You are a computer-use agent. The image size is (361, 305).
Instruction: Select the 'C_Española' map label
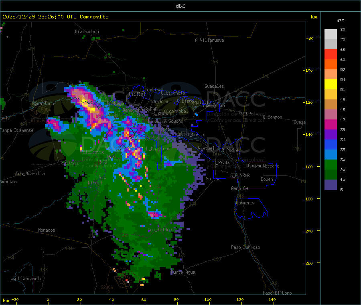click(173, 93)
